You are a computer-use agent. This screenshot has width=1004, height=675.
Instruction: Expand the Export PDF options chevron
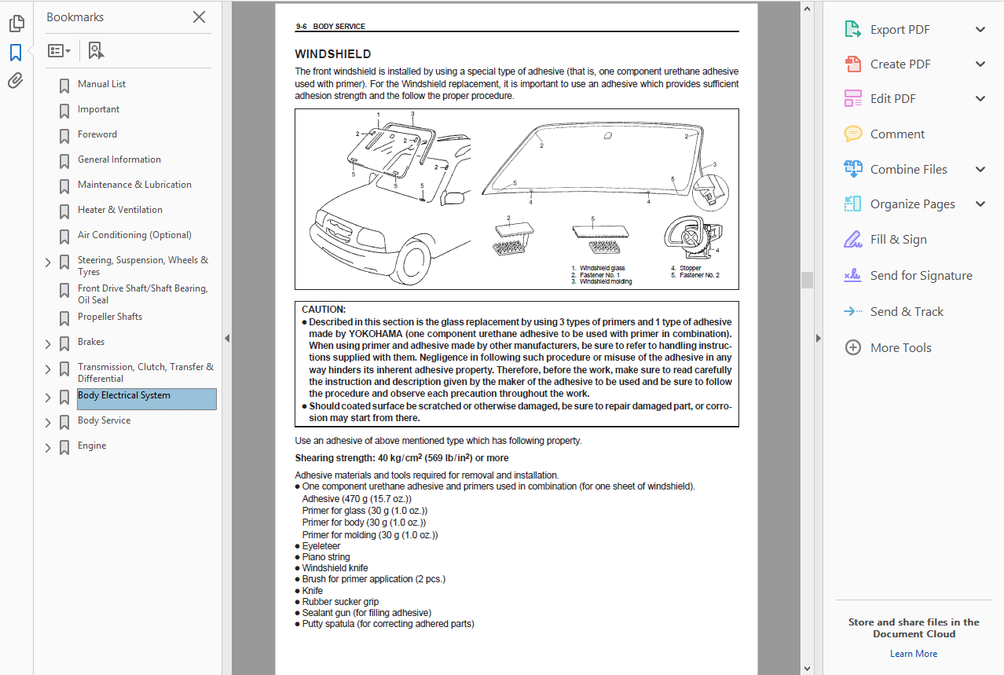[980, 28]
